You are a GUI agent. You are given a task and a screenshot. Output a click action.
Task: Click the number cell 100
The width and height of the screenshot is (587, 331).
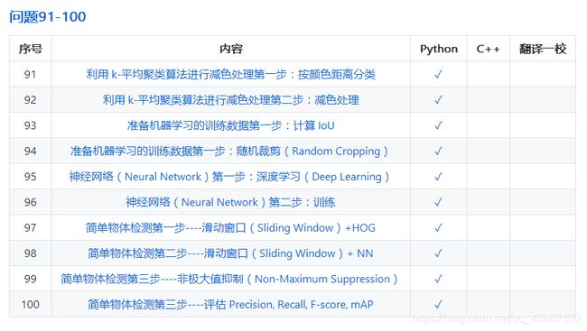(x=31, y=305)
